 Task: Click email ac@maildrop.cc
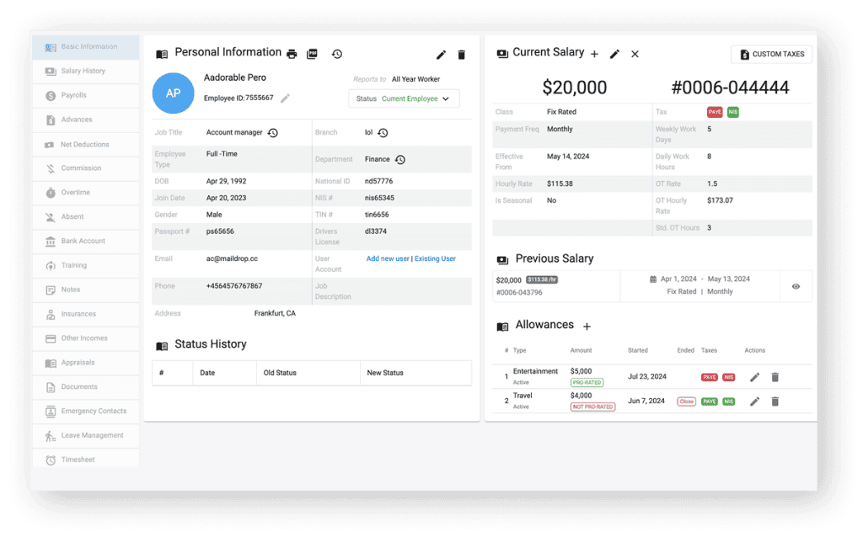[232, 258]
